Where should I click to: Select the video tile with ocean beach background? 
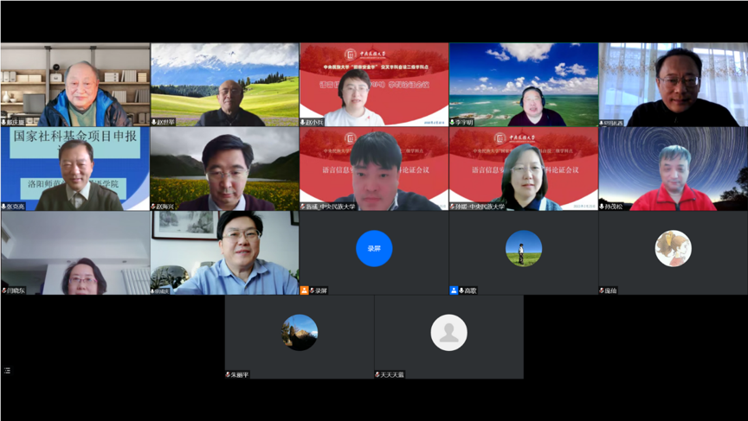[x=524, y=85]
